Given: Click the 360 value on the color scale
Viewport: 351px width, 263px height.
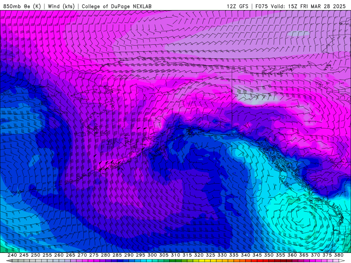Looking at the screenshot, I should click(x=292, y=255).
